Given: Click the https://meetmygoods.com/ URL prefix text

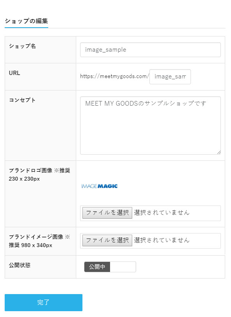Looking at the screenshot, I should 115,77.
